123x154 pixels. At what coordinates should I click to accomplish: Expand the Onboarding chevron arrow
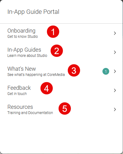[x=115, y=33]
